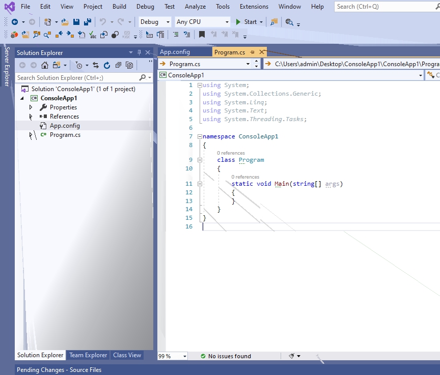Screen dimensions: 440x375
Task: Collapse the Main method code block
Action: (200, 184)
